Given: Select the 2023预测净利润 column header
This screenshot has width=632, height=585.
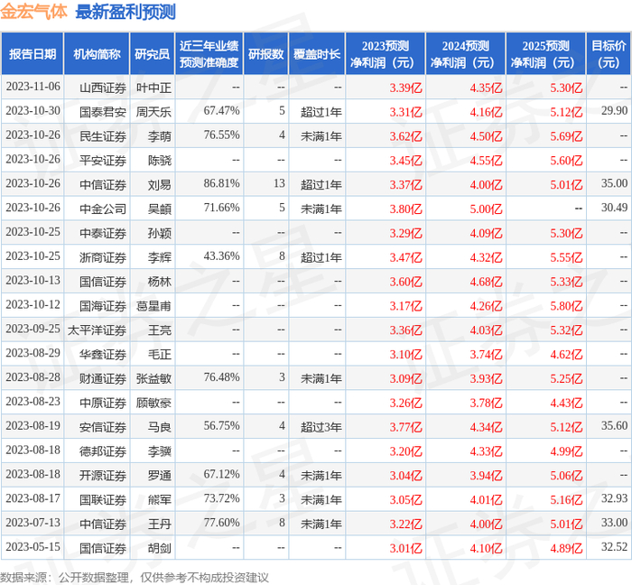Looking at the screenshot, I should [x=385, y=54].
